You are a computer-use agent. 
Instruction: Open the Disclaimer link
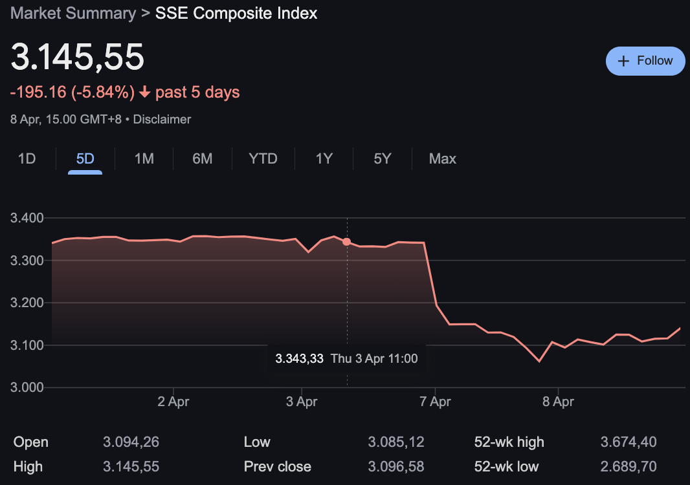coord(162,120)
